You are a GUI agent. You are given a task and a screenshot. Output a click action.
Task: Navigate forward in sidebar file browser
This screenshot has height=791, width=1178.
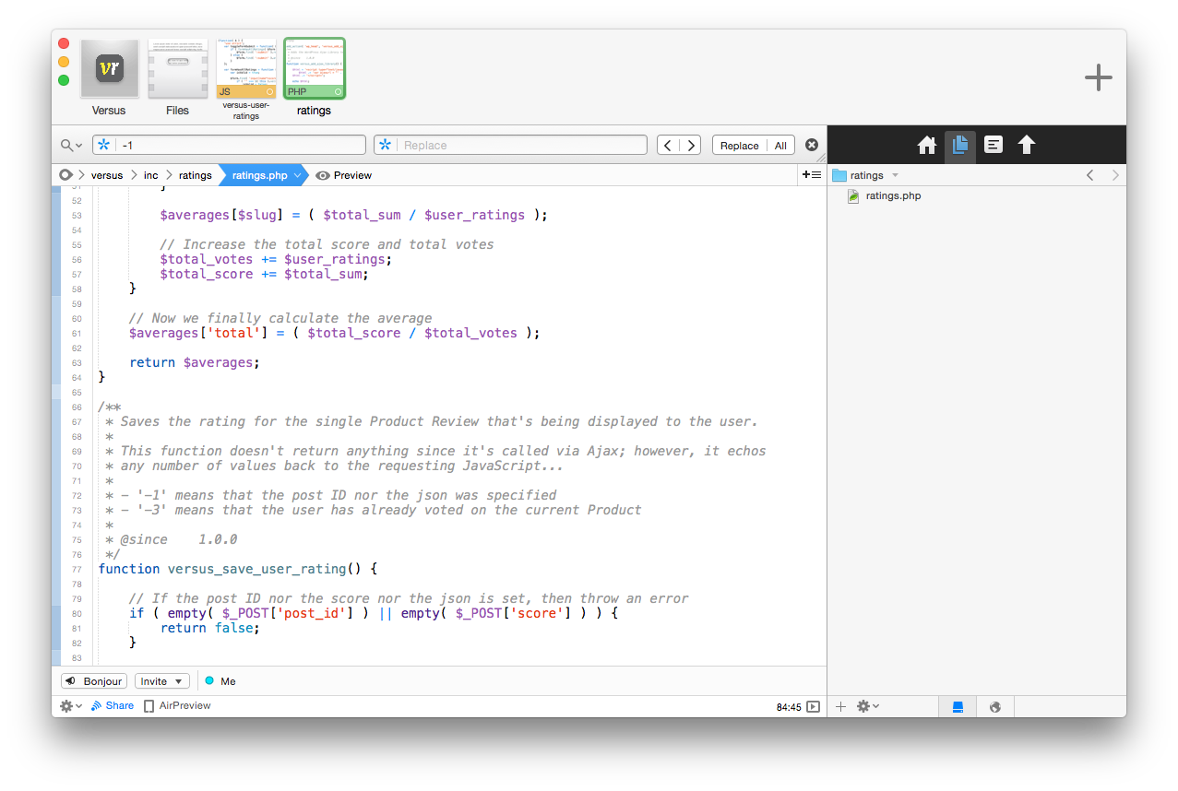[1115, 175]
